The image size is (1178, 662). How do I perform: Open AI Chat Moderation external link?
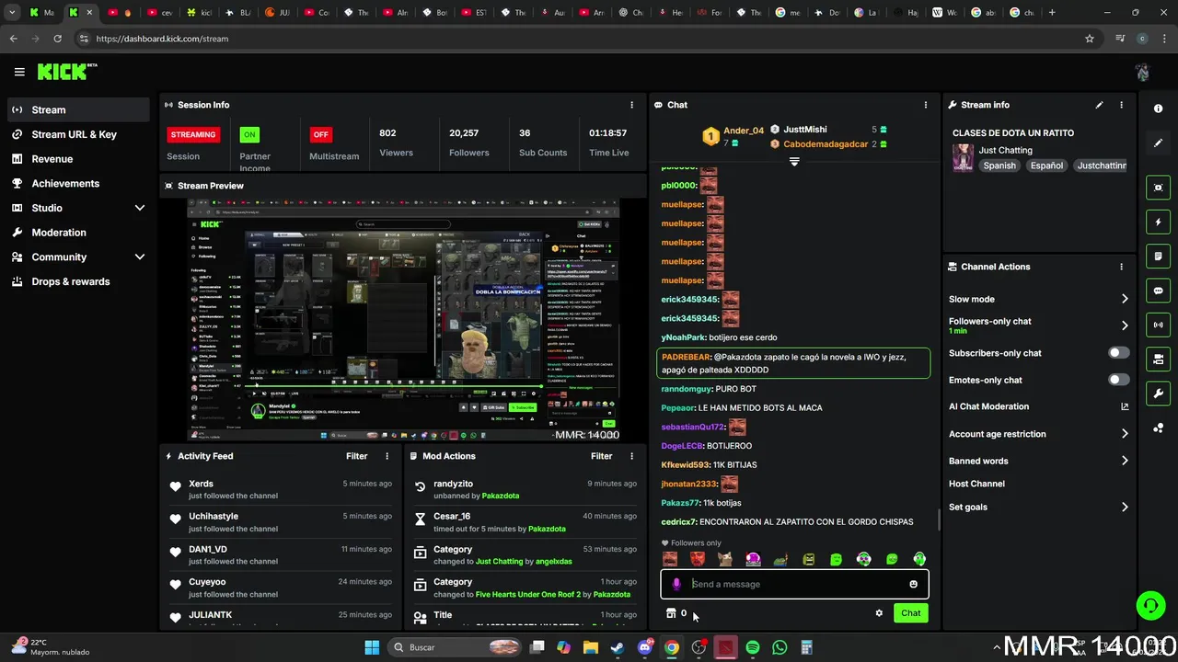pos(1125,406)
